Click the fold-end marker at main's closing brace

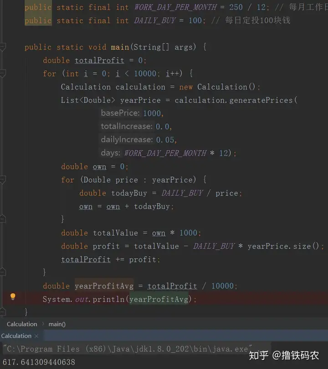point(3,312)
